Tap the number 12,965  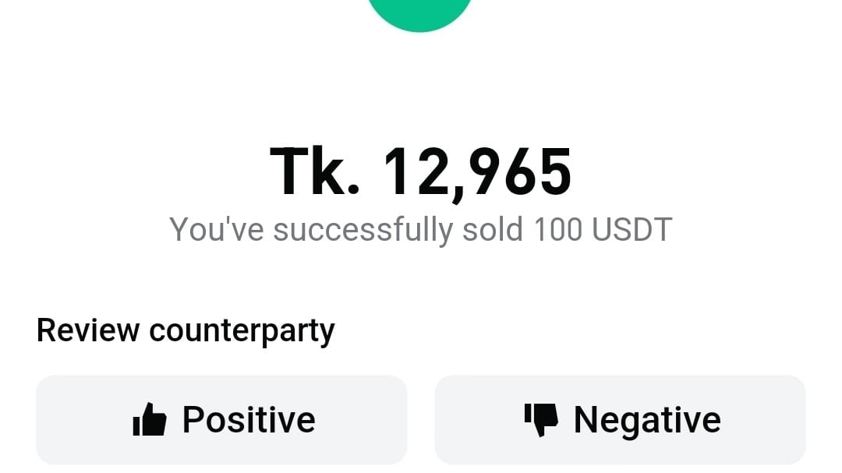(x=477, y=172)
